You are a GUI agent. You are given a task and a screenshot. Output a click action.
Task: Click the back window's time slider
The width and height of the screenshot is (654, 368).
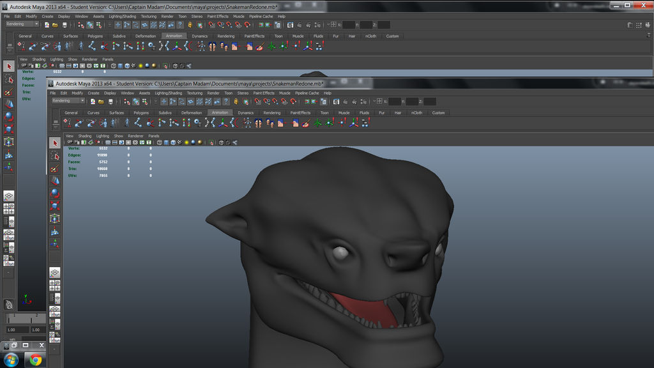click(25, 319)
